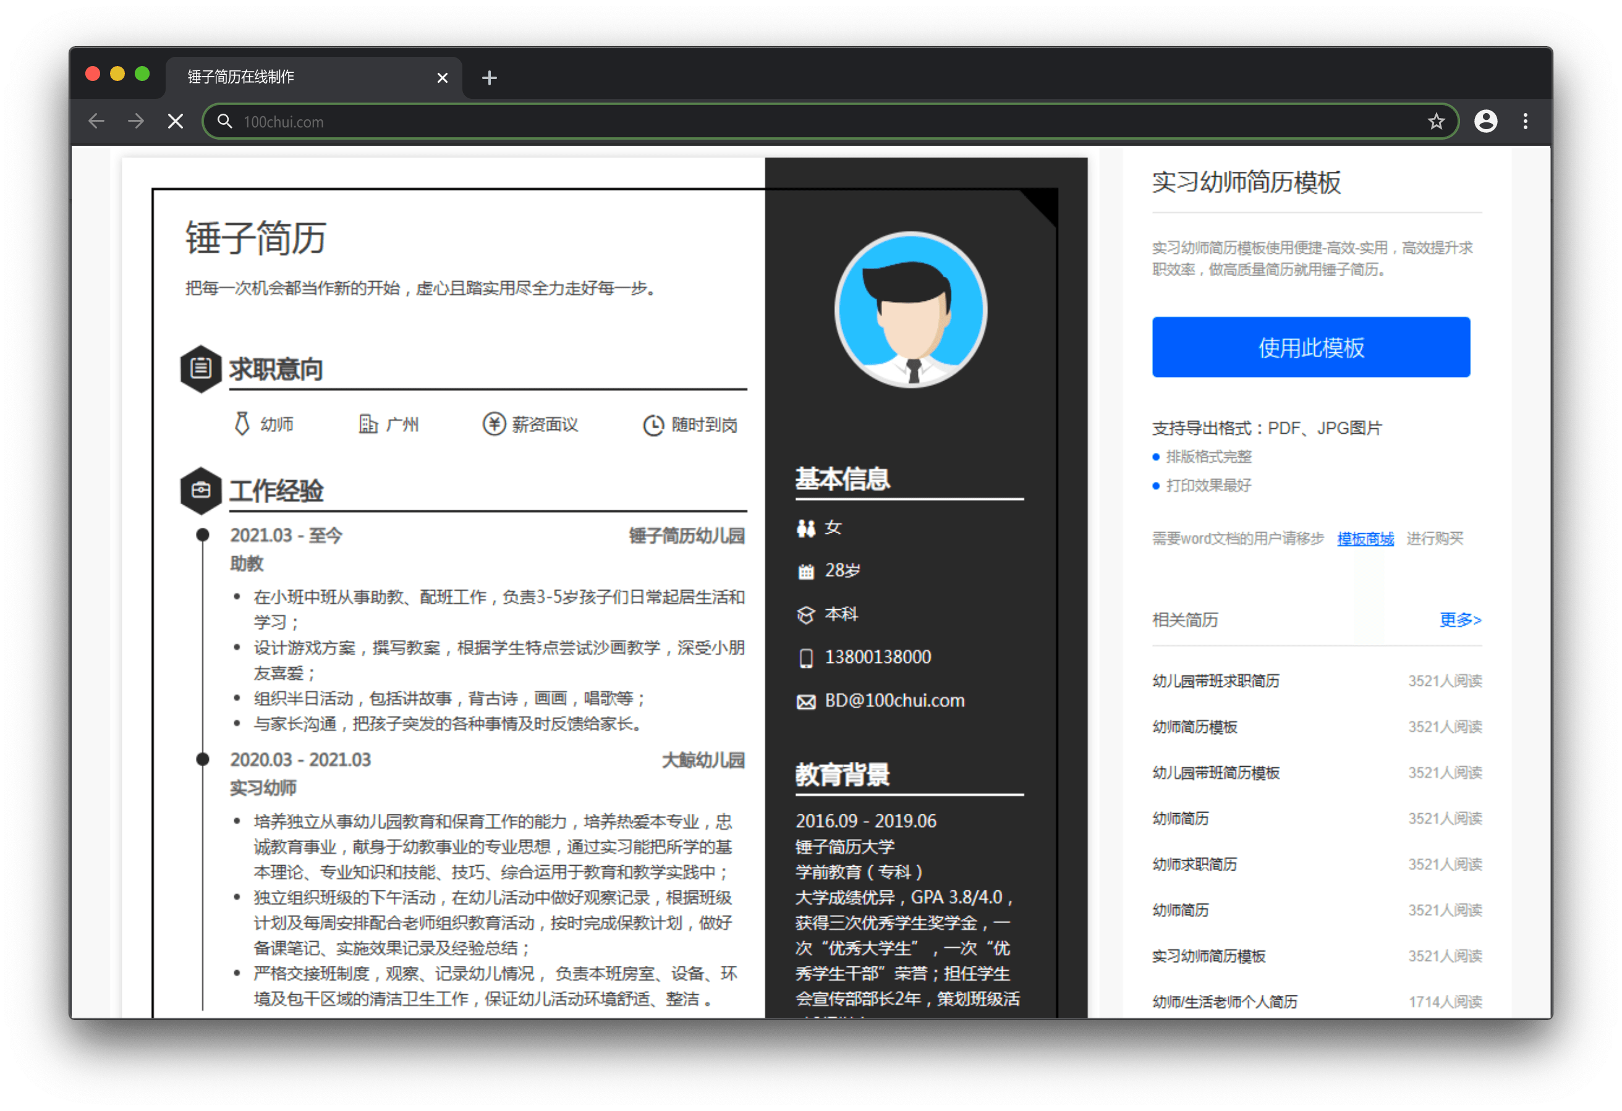Open the 模板商城 link
Screen dimensions: 1622x1111
coord(1365,538)
